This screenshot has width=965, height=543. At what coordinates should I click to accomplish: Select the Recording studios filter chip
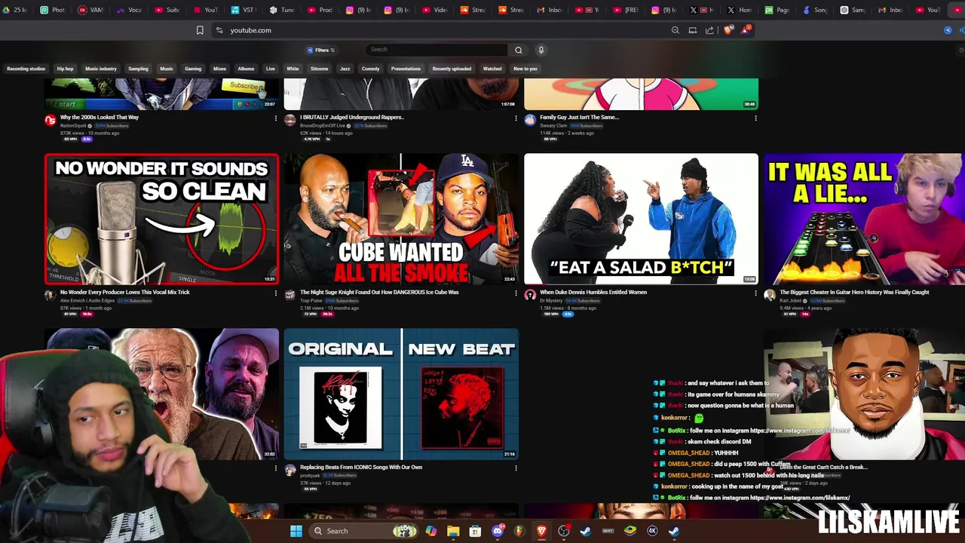[26, 69]
